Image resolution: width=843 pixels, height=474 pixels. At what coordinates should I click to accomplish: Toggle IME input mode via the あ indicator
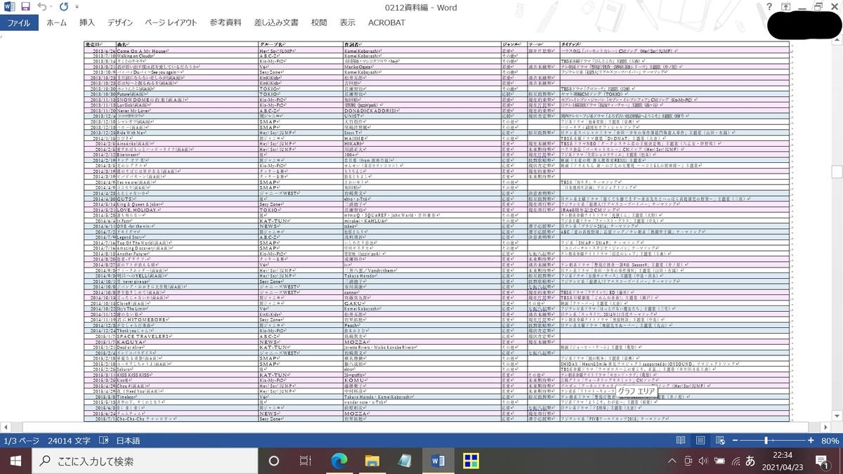coord(750,462)
